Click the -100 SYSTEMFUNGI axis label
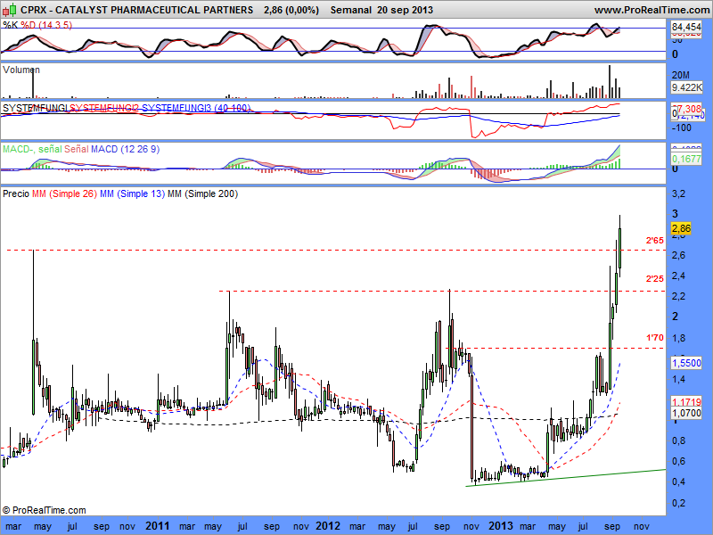This screenshot has width=713, height=535. [x=682, y=128]
